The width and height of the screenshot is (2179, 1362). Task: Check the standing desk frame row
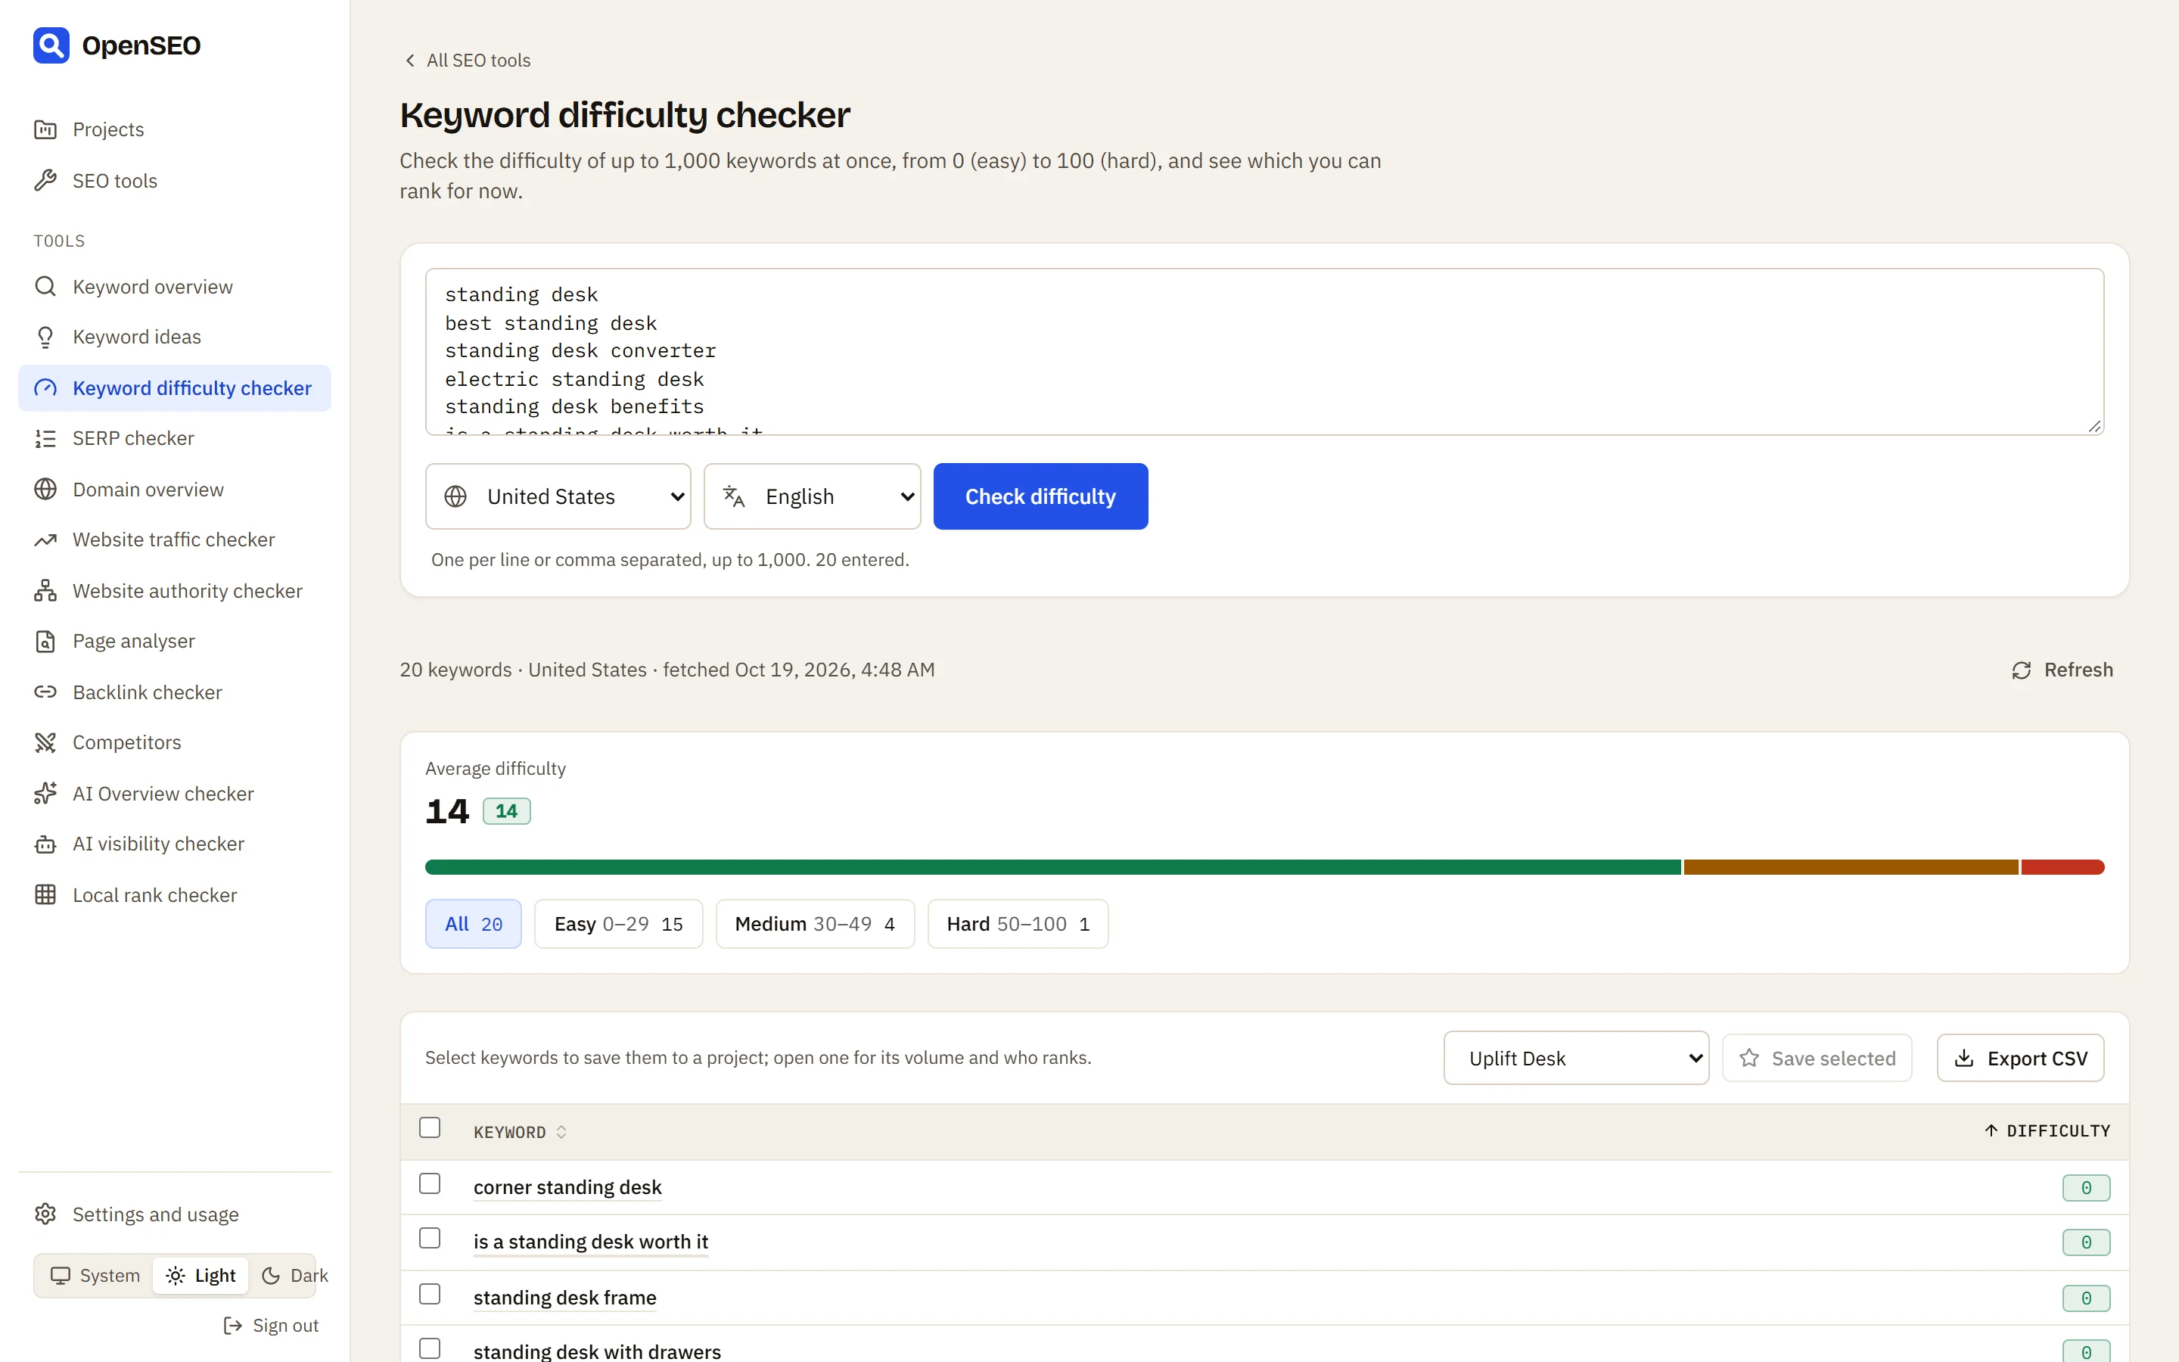(x=430, y=1295)
